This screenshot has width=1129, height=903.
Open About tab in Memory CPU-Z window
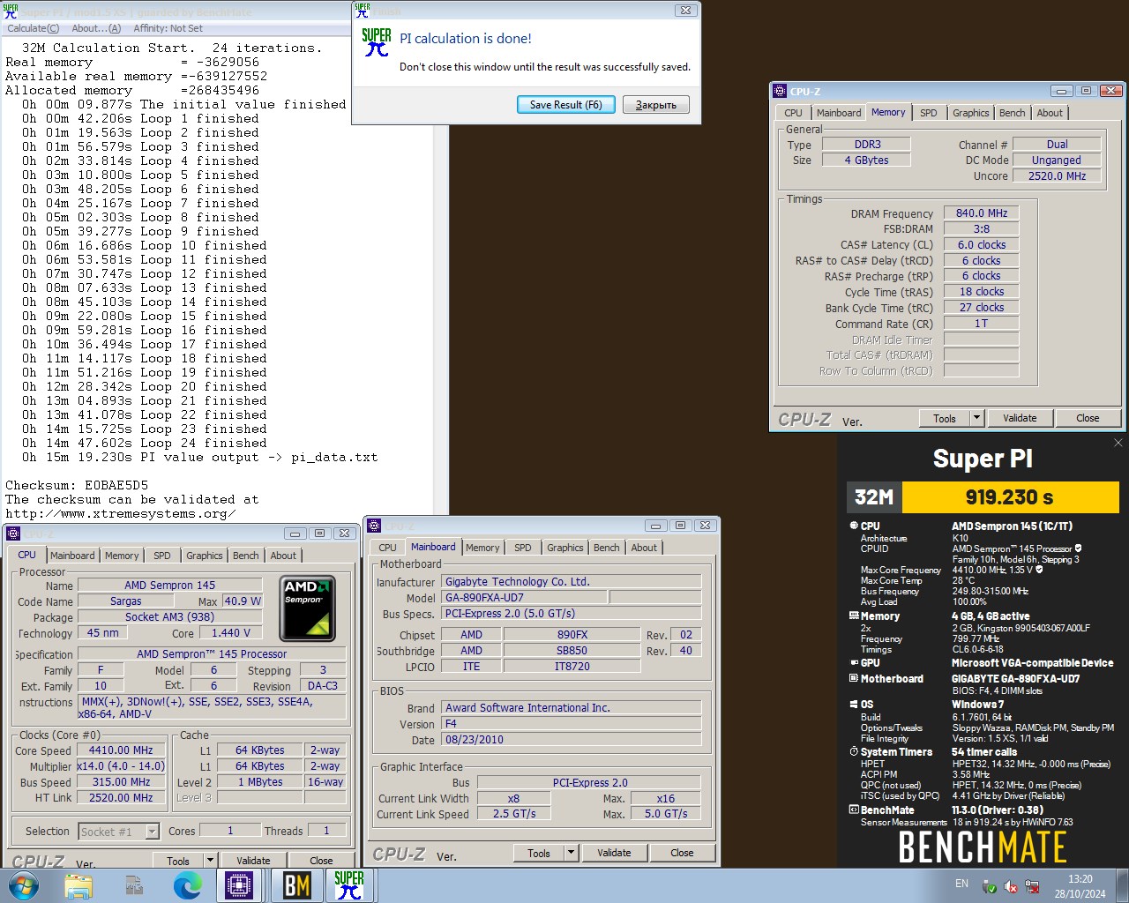1050,113
